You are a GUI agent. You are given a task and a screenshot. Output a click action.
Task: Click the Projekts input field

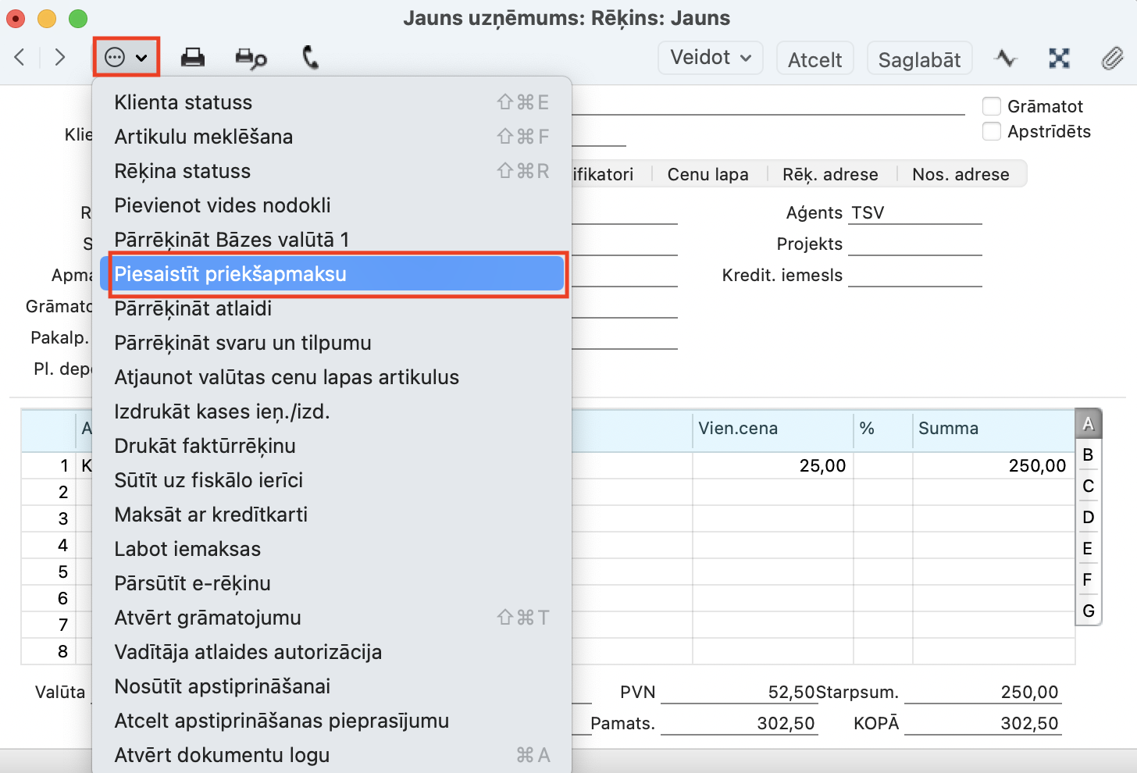[x=914, y=244]
